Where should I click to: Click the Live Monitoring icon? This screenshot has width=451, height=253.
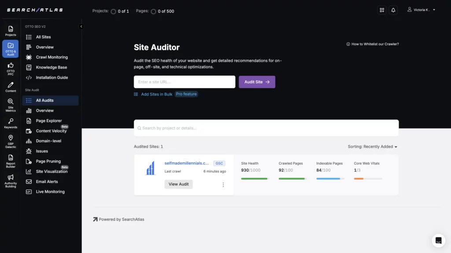coord(29,192)
